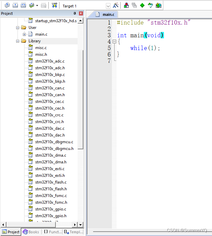Screen dimensions: 212x236
Task: Open Manage Project Items icon
Action: click(x=126, y=5)
